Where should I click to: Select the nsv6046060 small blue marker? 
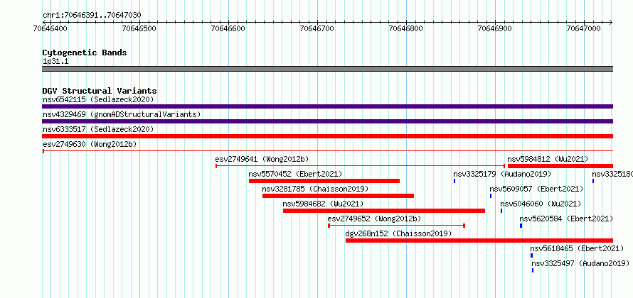(501, 211)
